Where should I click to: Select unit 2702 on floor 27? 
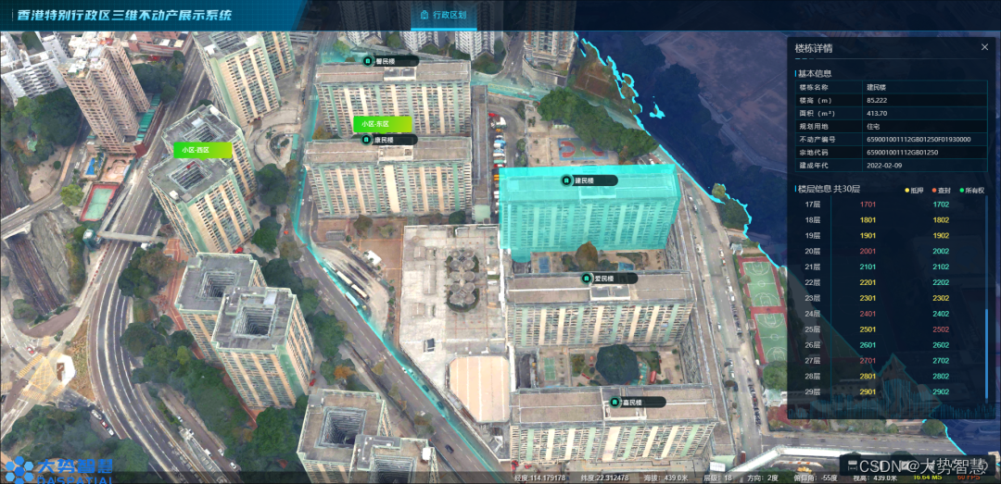click(x=941, y=361)
